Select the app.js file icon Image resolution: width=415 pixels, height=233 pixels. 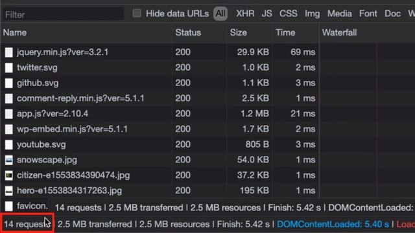8,114
